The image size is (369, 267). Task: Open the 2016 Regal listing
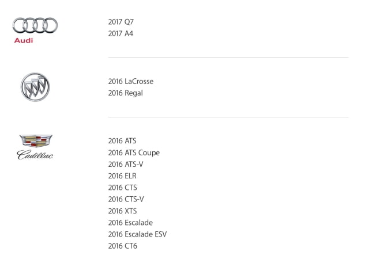126,93
